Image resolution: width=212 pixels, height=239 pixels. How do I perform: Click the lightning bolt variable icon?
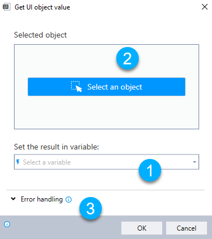tap(18, 162)
